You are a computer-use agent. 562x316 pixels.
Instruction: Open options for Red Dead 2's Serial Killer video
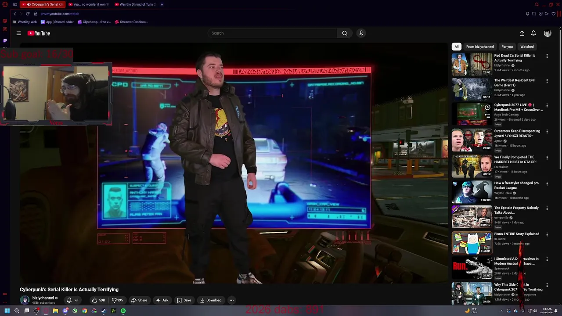(x=547, y=56)
